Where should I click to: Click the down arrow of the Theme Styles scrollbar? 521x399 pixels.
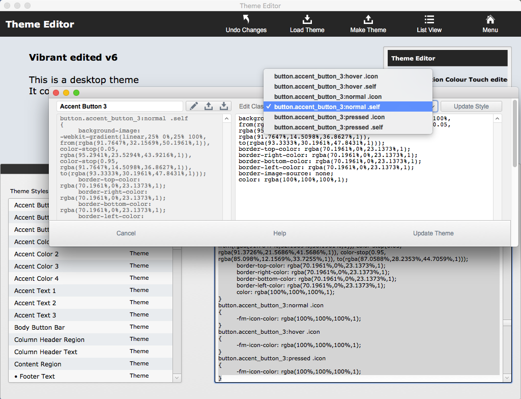click(177, 378)
